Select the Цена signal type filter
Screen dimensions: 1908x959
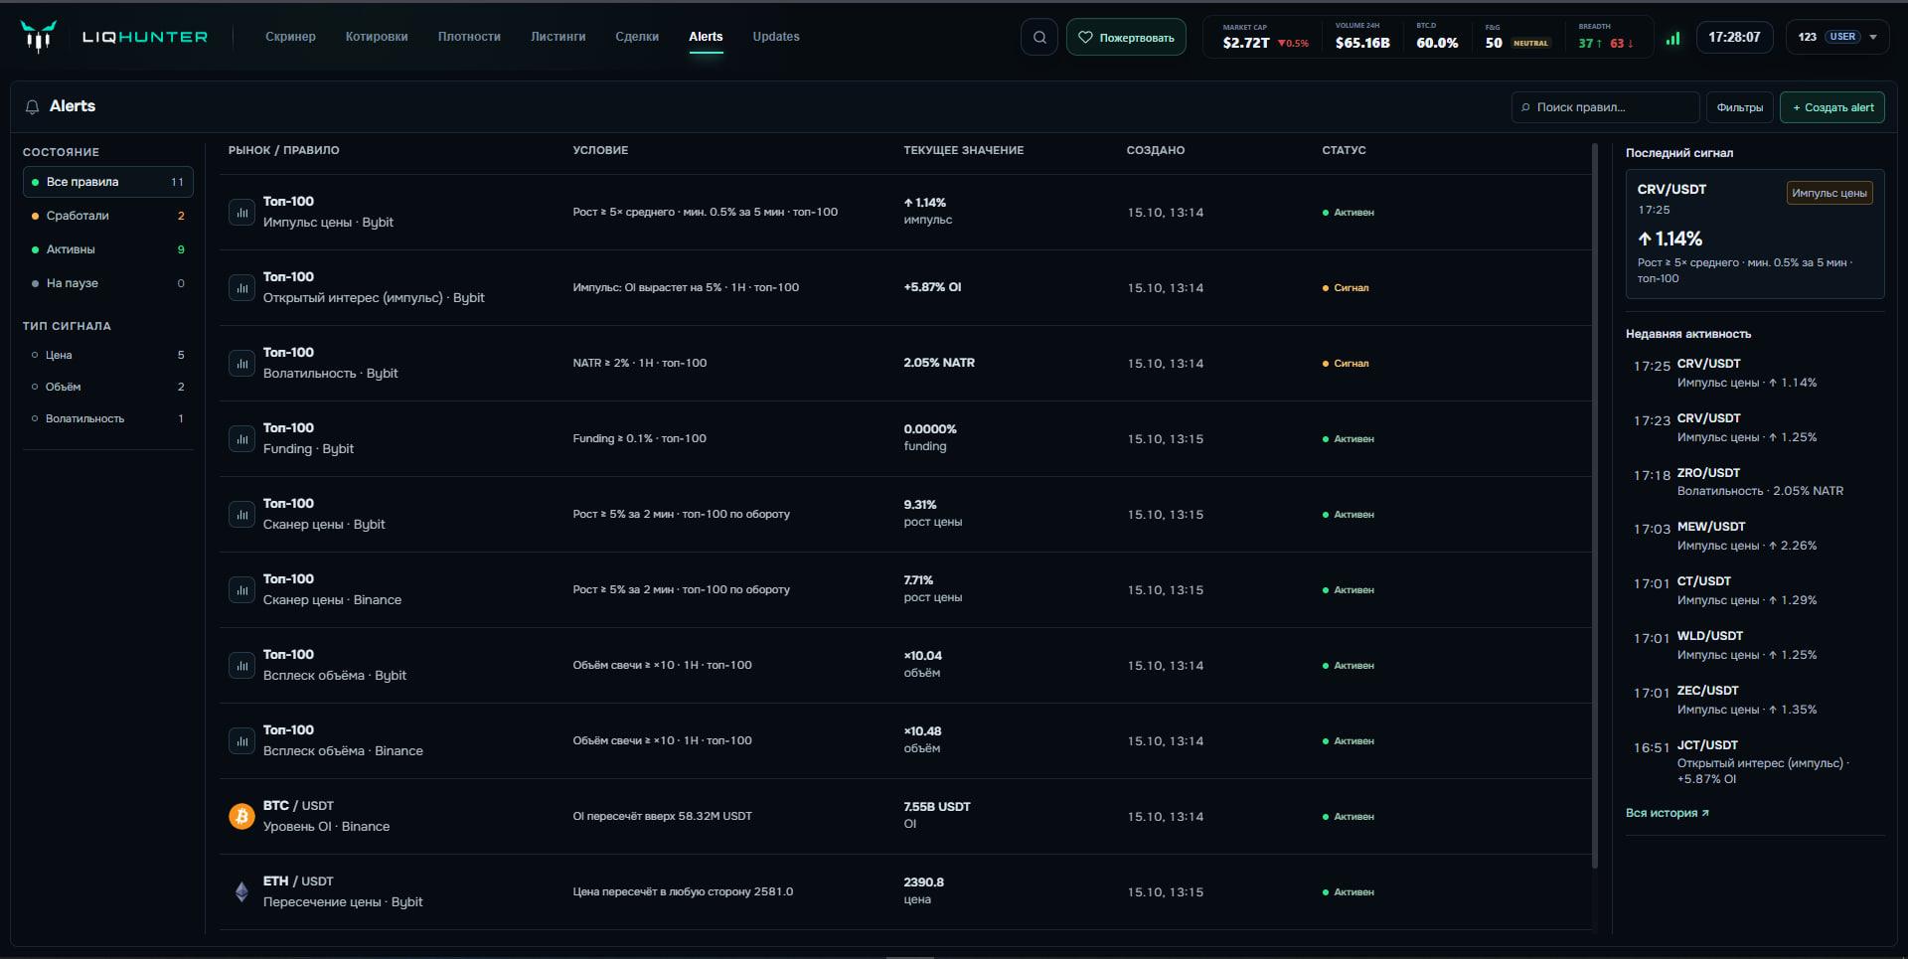107,355
